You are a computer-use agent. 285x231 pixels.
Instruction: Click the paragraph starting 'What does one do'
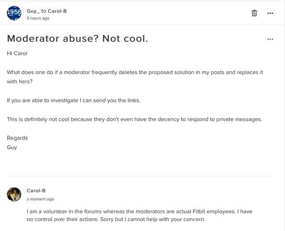(x=135, y=77)
